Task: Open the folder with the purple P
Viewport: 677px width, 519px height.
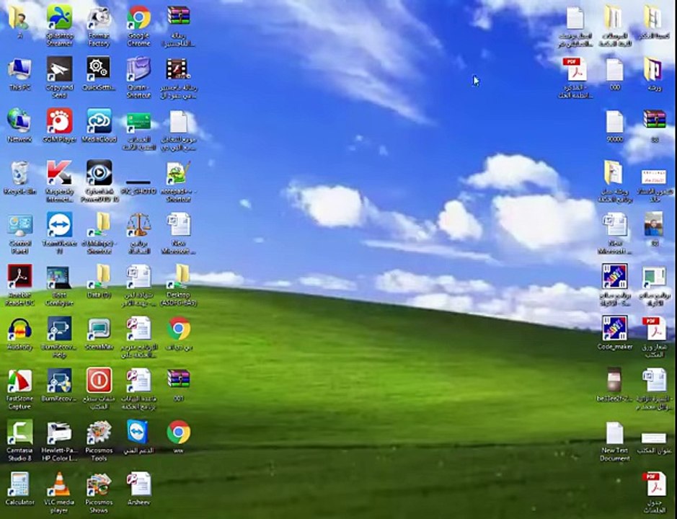Action: 654,74
